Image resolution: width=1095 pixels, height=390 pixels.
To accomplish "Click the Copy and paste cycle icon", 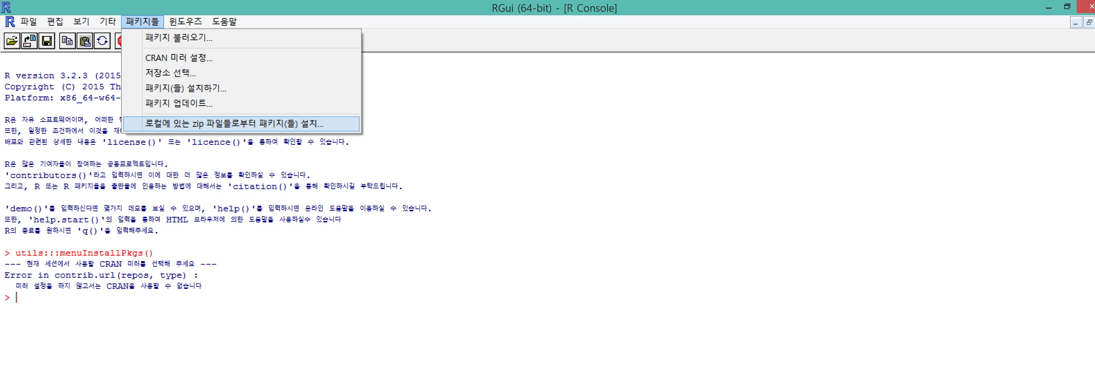I will [x=102, y=41].
